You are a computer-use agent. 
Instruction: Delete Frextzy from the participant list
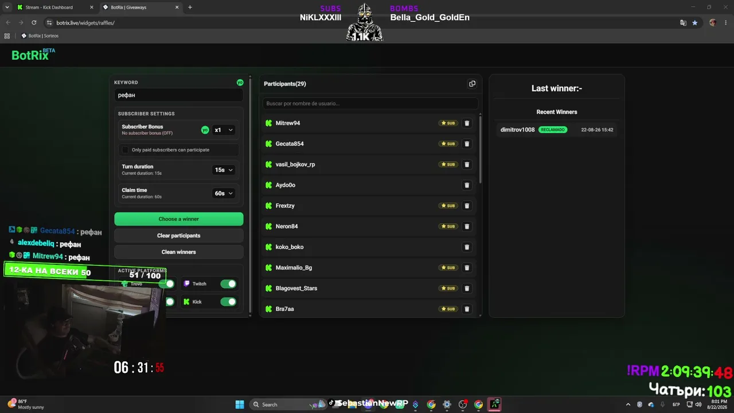tap(467, 206)
